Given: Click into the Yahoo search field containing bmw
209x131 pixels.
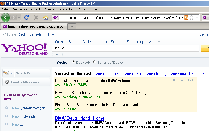Looking at the screenshot, I should pyautogui.click(x=126, y=48).
